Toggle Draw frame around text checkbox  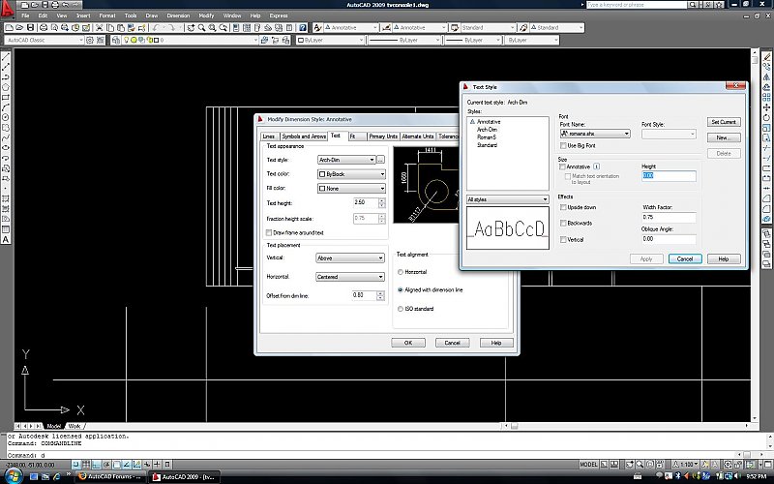click(x=269, y=232)
